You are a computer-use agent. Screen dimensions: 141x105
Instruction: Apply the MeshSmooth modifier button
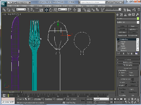[122, 36]
